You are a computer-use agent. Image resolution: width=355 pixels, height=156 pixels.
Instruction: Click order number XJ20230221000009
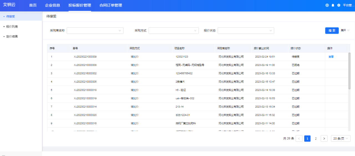(x=85, y=57)
